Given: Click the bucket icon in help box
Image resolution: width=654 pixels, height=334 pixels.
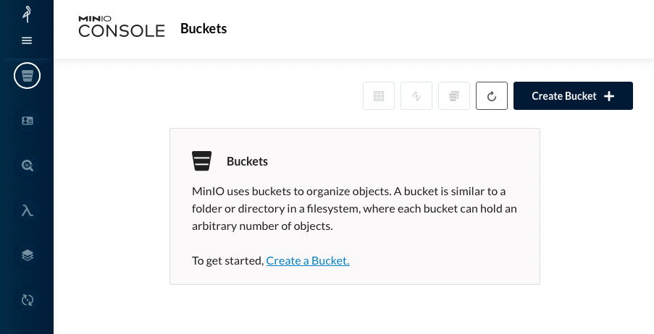Looking at the screenshot, I should click(x=202, y=160).
